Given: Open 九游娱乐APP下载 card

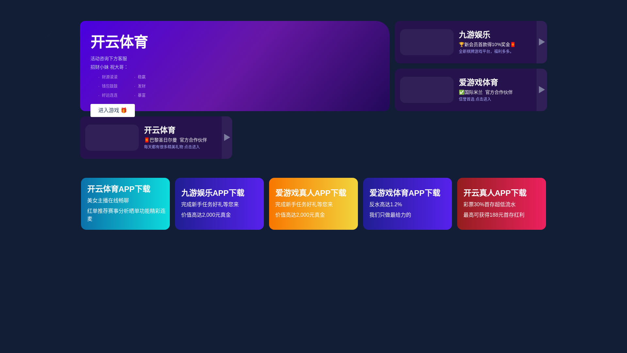Looking at the screenshot, I should [x=219, y=204].
